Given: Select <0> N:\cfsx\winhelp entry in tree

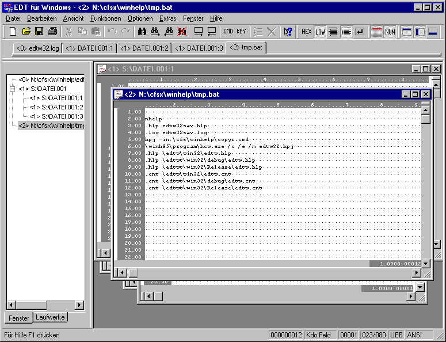Looking at the screenshot, I should click(x=52, y=79).
